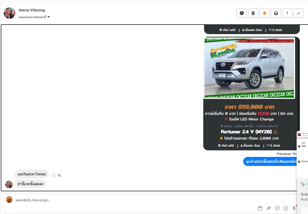Delete the conversation using the trash icon

tap(253, 13)
